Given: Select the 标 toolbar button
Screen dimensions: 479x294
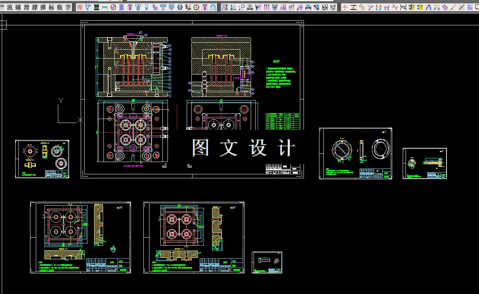Looking at the screenshot, I should (x=52, y=7).
